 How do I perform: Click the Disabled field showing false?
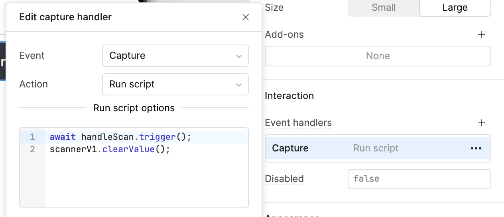(x=419, y=179)
